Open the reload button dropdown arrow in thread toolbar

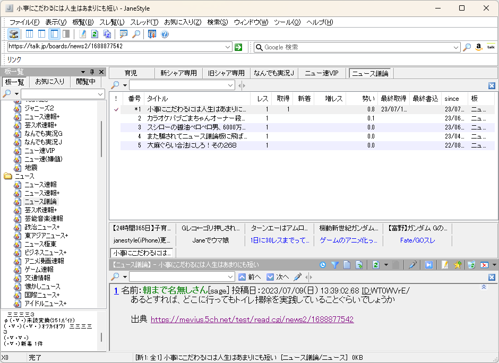point(386,265)
